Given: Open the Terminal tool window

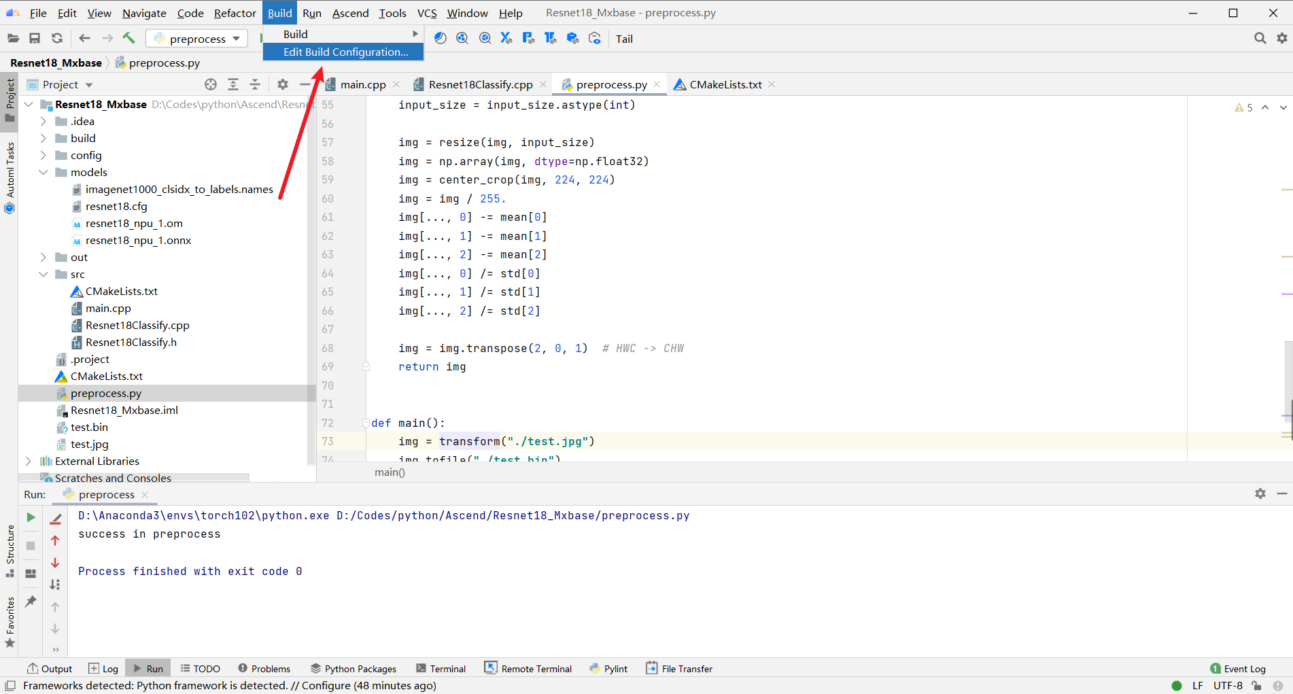Looking at the screenshot, I should [x=441, y=669].
